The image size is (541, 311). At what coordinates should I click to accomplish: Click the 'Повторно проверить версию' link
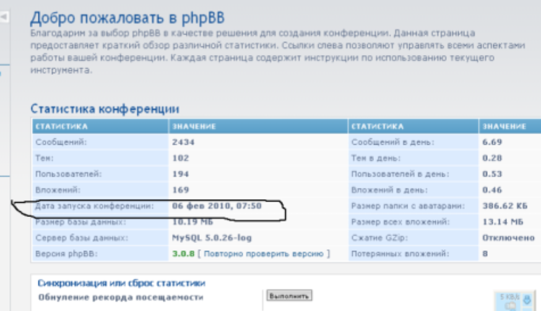[264, 253]
